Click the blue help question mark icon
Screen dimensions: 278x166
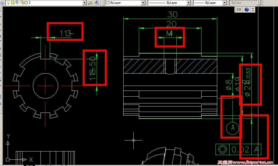coord(247,10)
